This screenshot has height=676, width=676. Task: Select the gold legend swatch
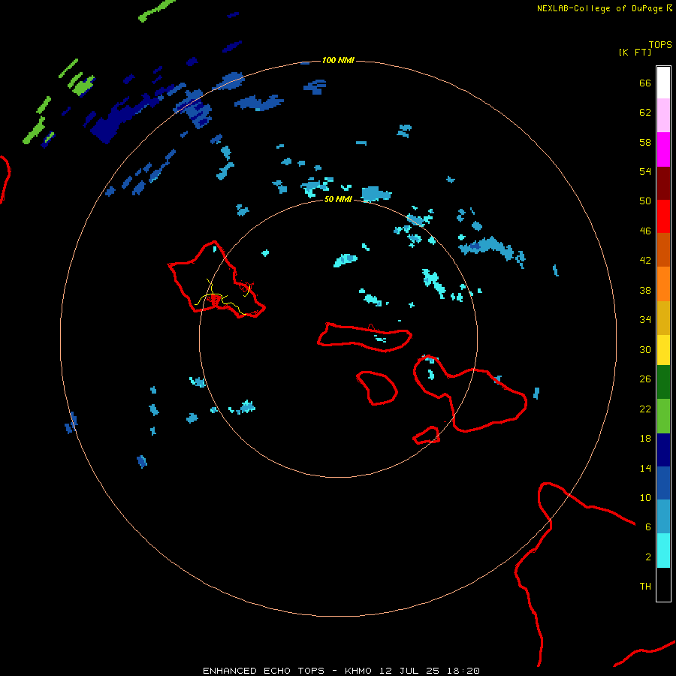coord(663,318)
